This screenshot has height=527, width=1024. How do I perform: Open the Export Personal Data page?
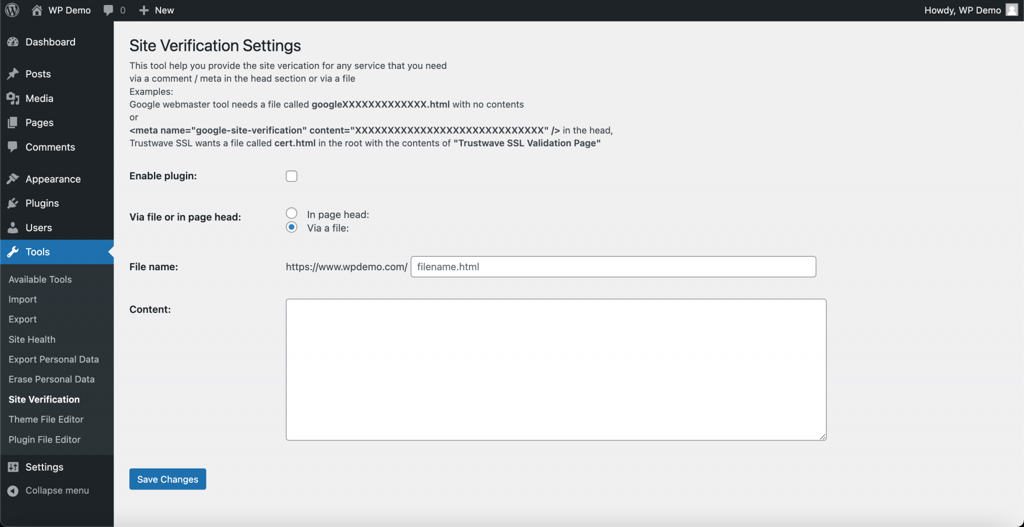pyautogui.click(x=53, y=359)
